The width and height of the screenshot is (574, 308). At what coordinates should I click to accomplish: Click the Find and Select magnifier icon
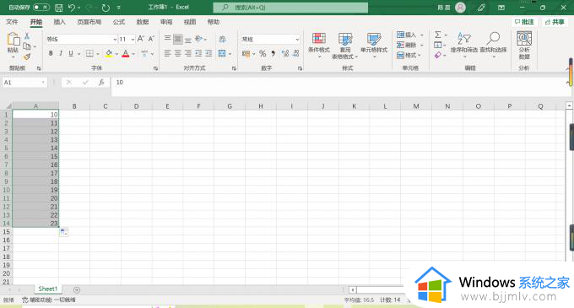494,38
